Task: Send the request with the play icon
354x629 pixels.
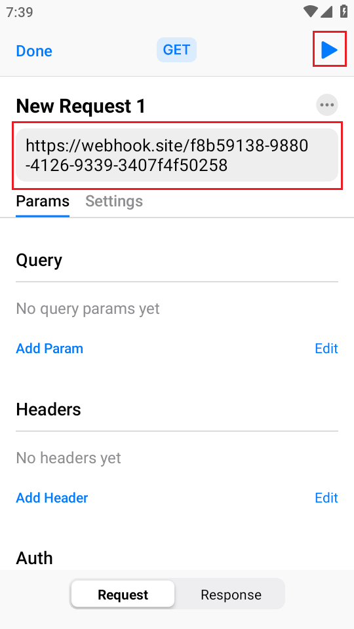Action: (330, 50)
